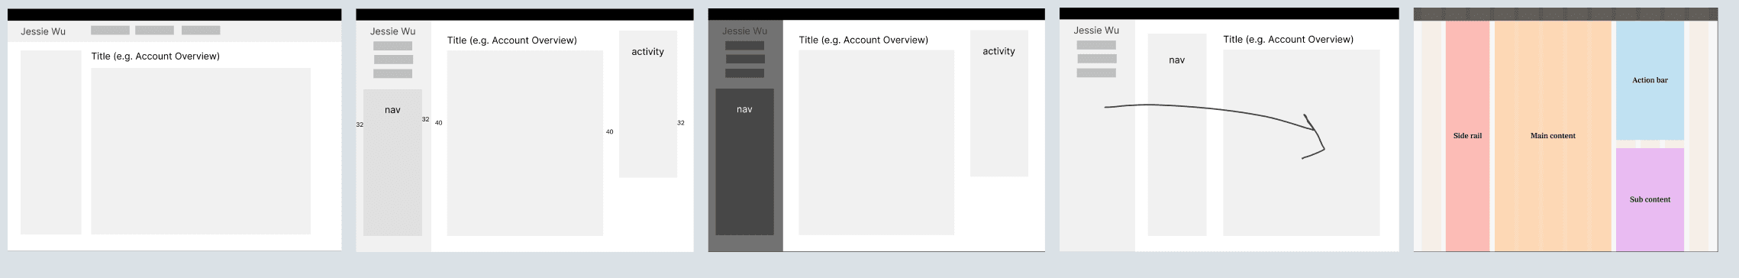Select the main content placeholder in dark sidebar wireframe

tap(876, 142)
